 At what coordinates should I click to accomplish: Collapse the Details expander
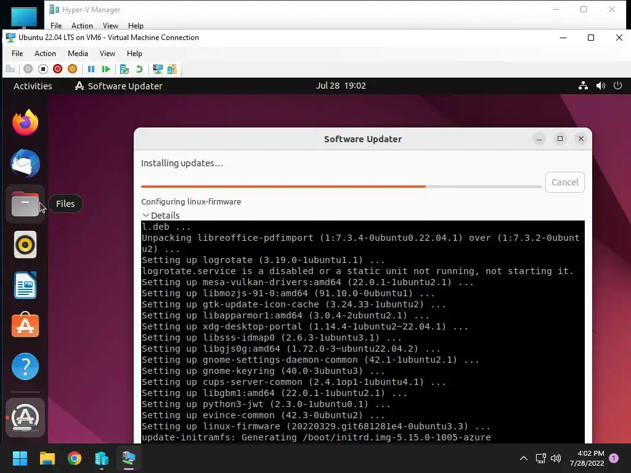[x=161, y=216]
